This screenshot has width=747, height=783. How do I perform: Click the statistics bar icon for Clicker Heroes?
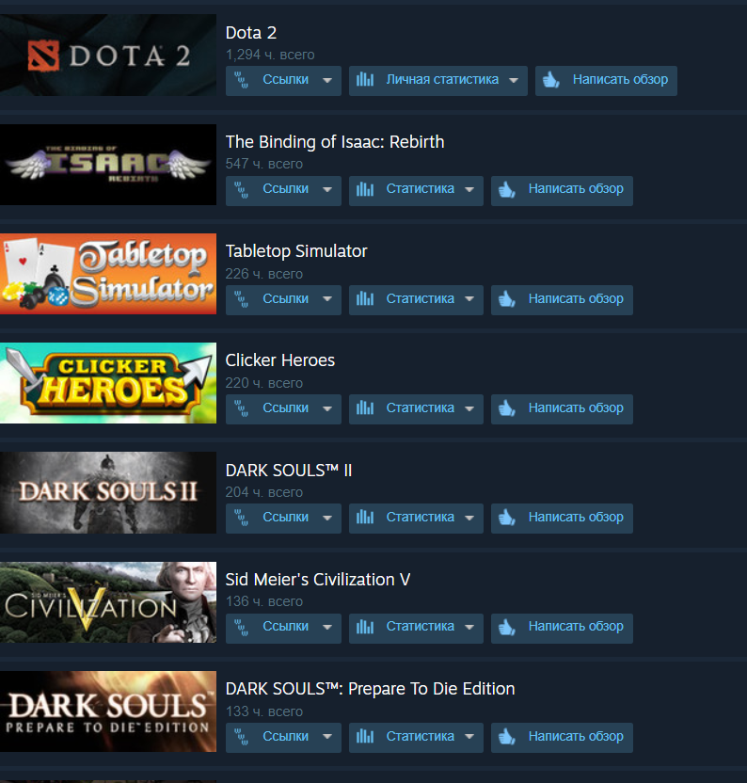pos(365,408)
